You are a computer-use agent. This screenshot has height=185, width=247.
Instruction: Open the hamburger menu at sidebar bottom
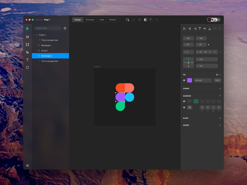(27, 166)
